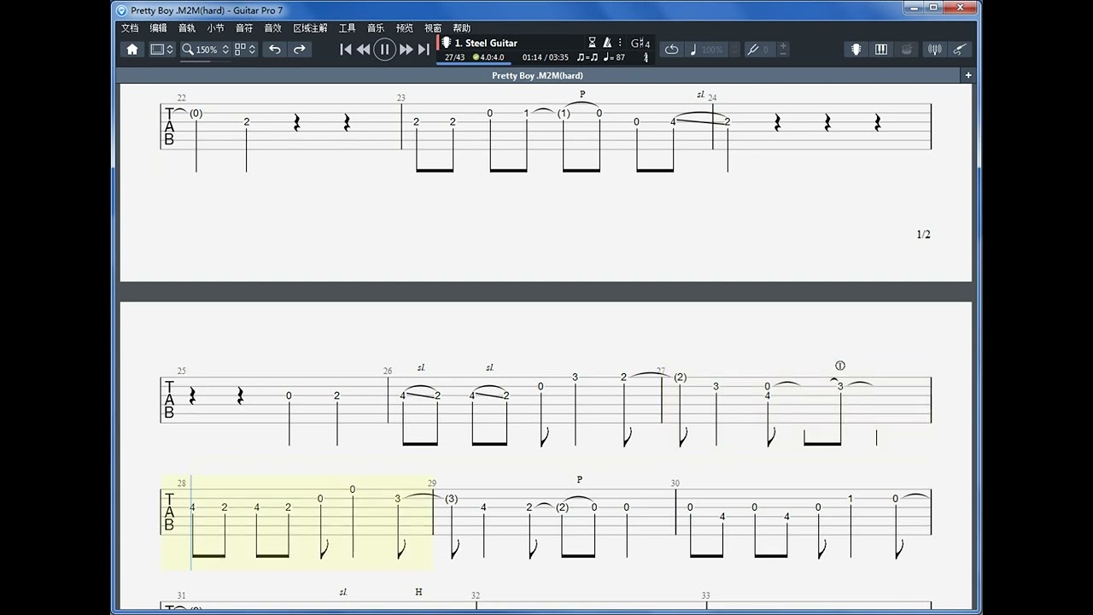Open the 文档 (File) menu
The image size is (1093, 615).
130,28
